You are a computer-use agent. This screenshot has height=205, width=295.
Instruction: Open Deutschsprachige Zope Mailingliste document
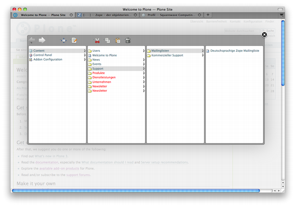234,51
